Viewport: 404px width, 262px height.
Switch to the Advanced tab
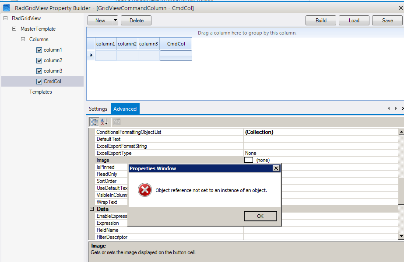tap(125, 109)
